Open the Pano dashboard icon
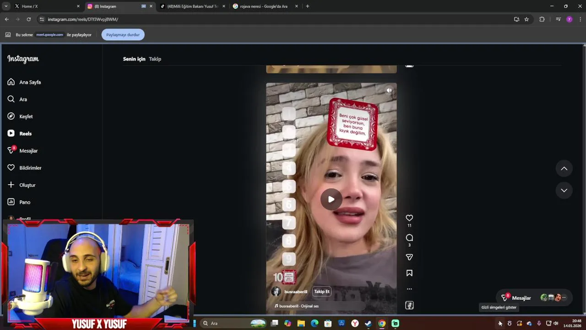The image size is (586, 330). (x=11, y=202)
